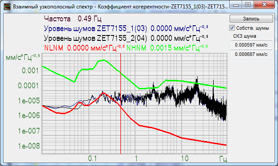Click the 1e-007 Y-axis label
This screenshot has width=278, height=166.
pos(29,131)
